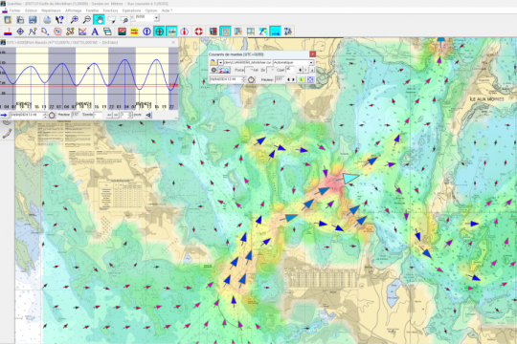The image size is (517, 344).
Task: Click the graph chart icon in toolbar
Action: point(82,32)
